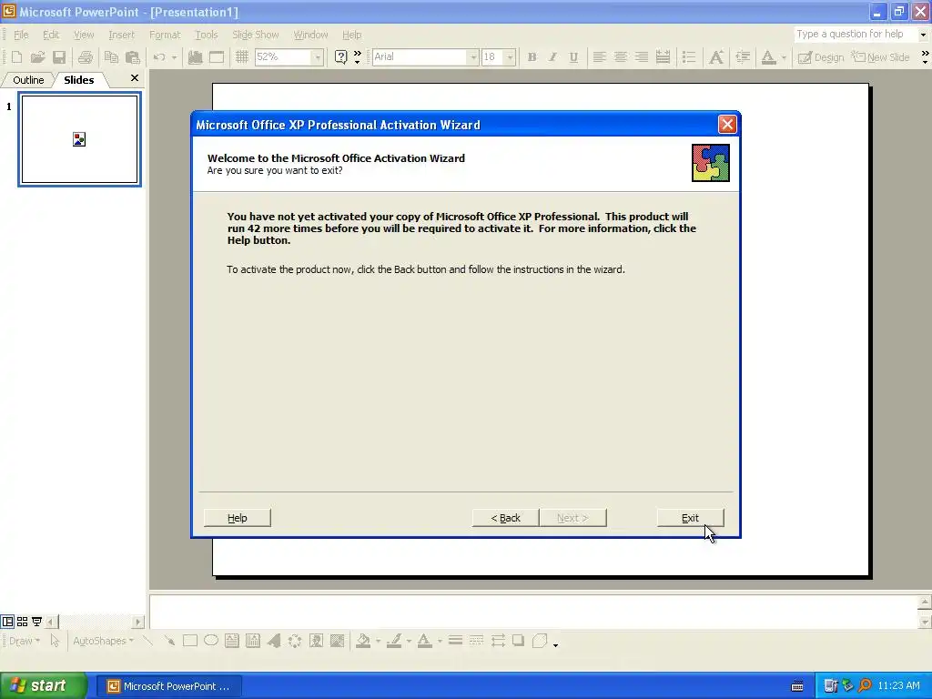
Task: Click the New blank presentation icon
Action: coord(16,57)
